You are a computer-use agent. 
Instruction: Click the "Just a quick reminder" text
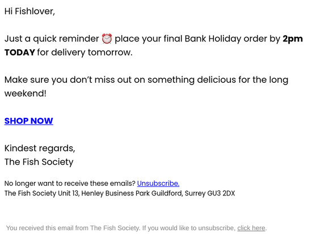click(52, 39)
